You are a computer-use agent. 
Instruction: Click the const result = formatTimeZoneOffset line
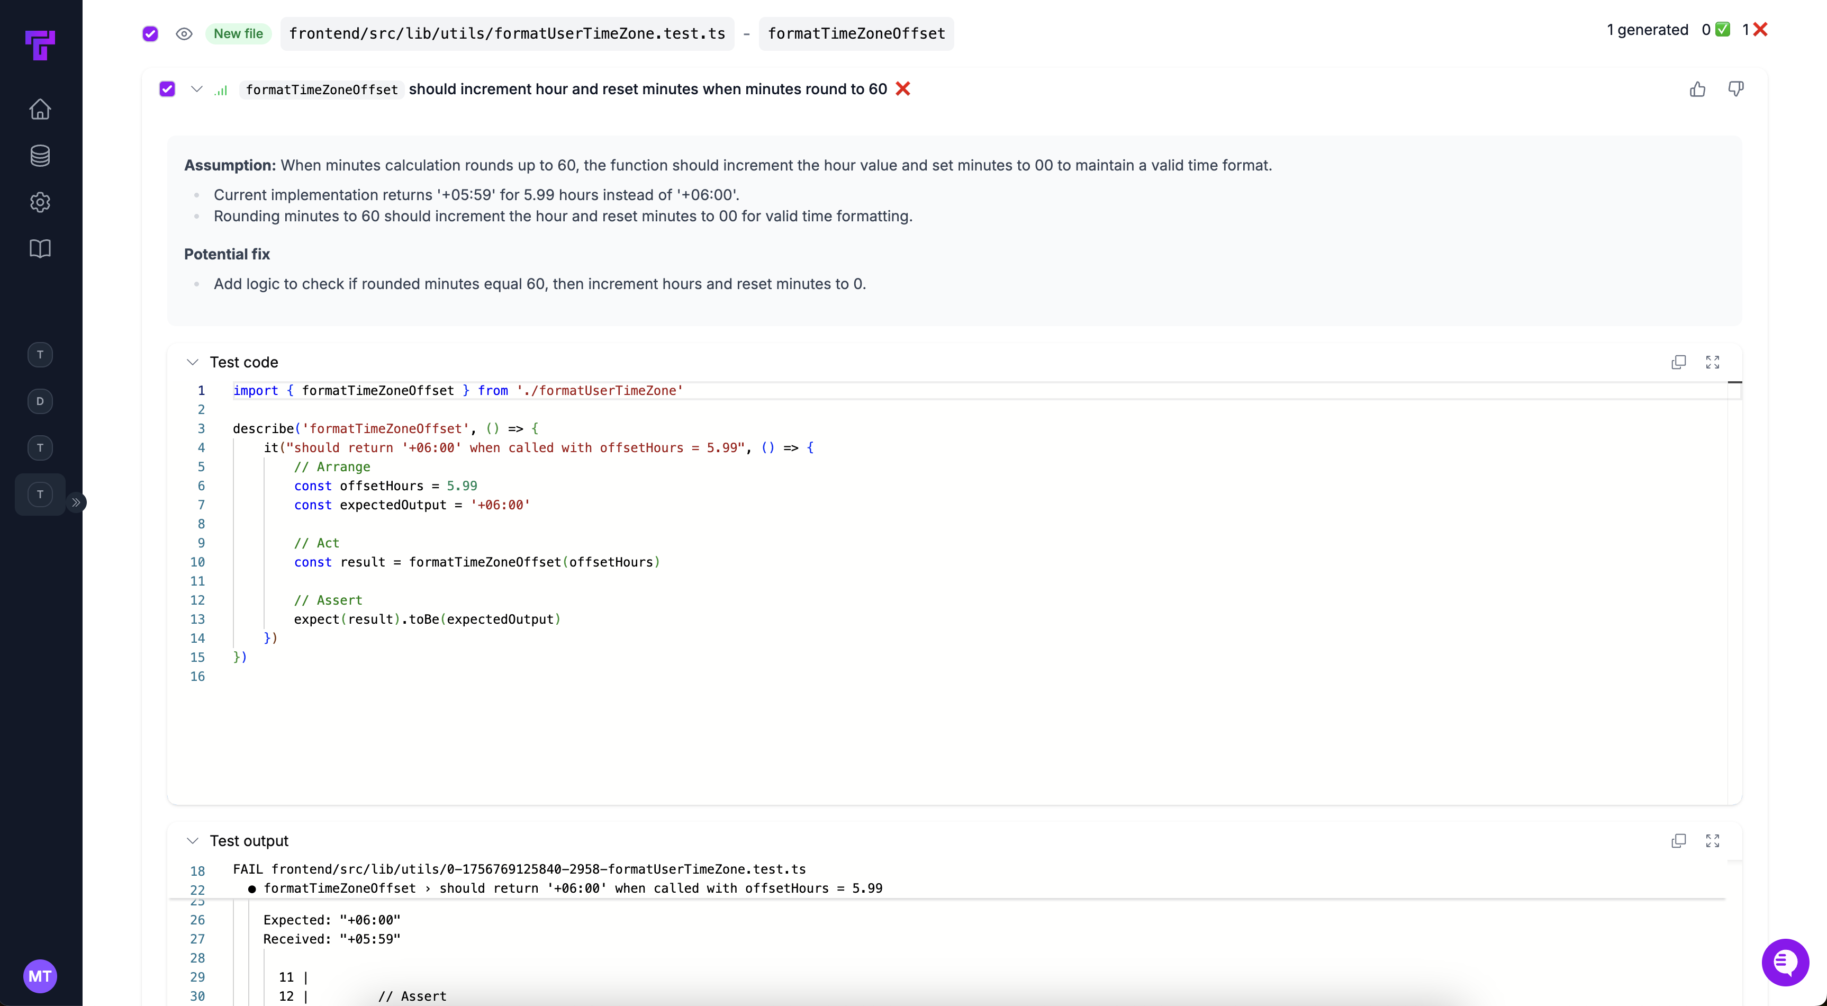[x=477, y=562]
